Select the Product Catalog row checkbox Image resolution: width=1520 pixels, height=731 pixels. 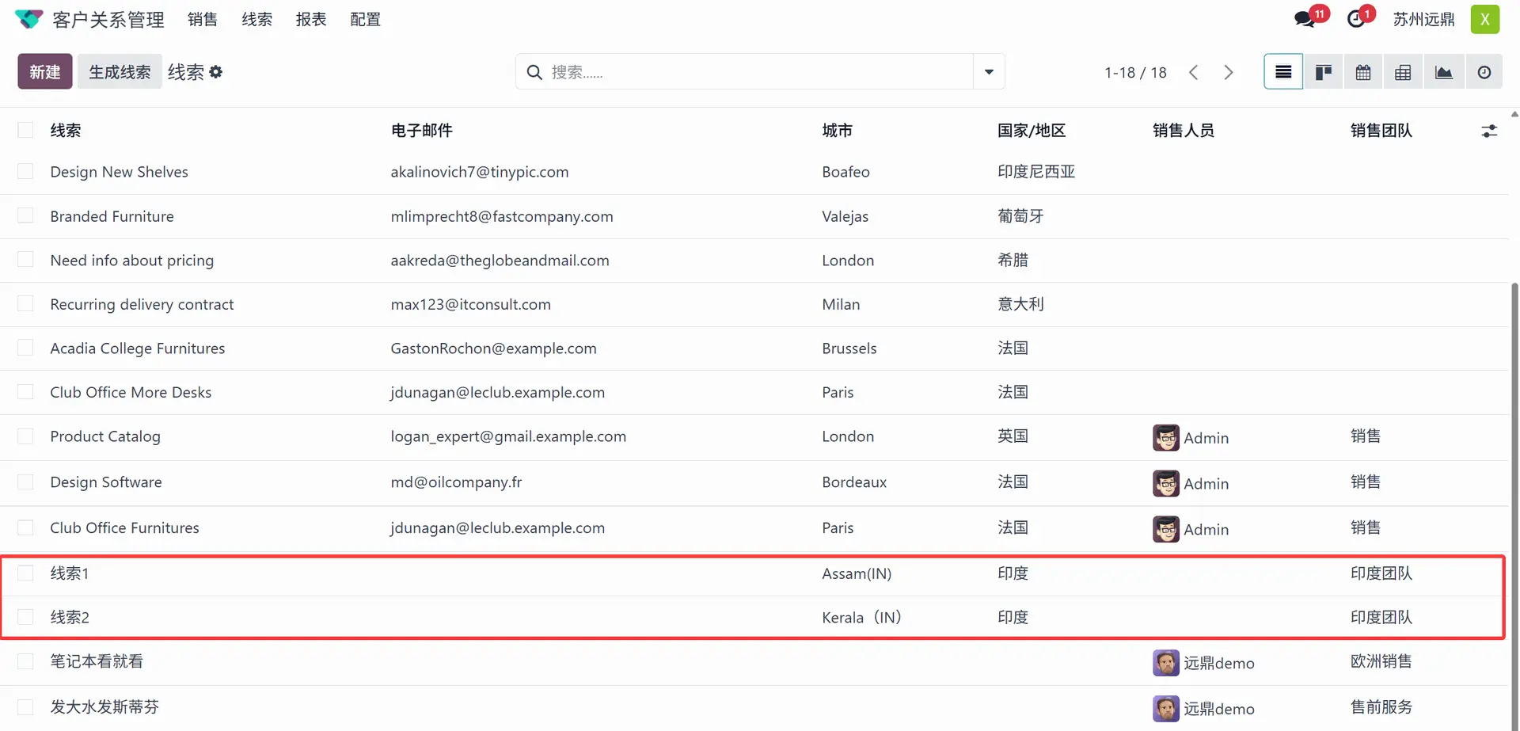(x=25, y=436)
